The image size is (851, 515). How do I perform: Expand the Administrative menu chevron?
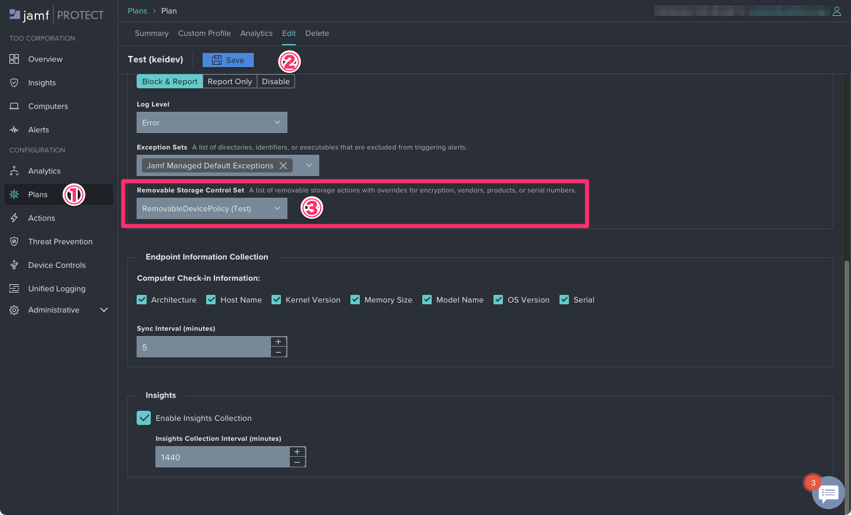[x=104, y=310]
